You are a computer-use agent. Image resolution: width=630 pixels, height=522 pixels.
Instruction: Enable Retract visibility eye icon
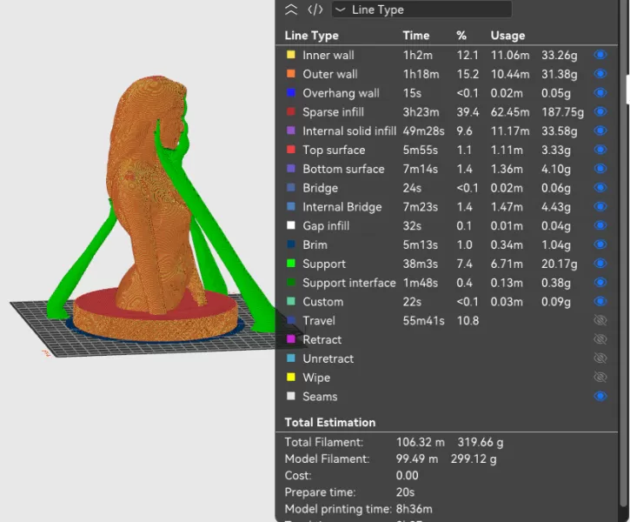[600, 339]
